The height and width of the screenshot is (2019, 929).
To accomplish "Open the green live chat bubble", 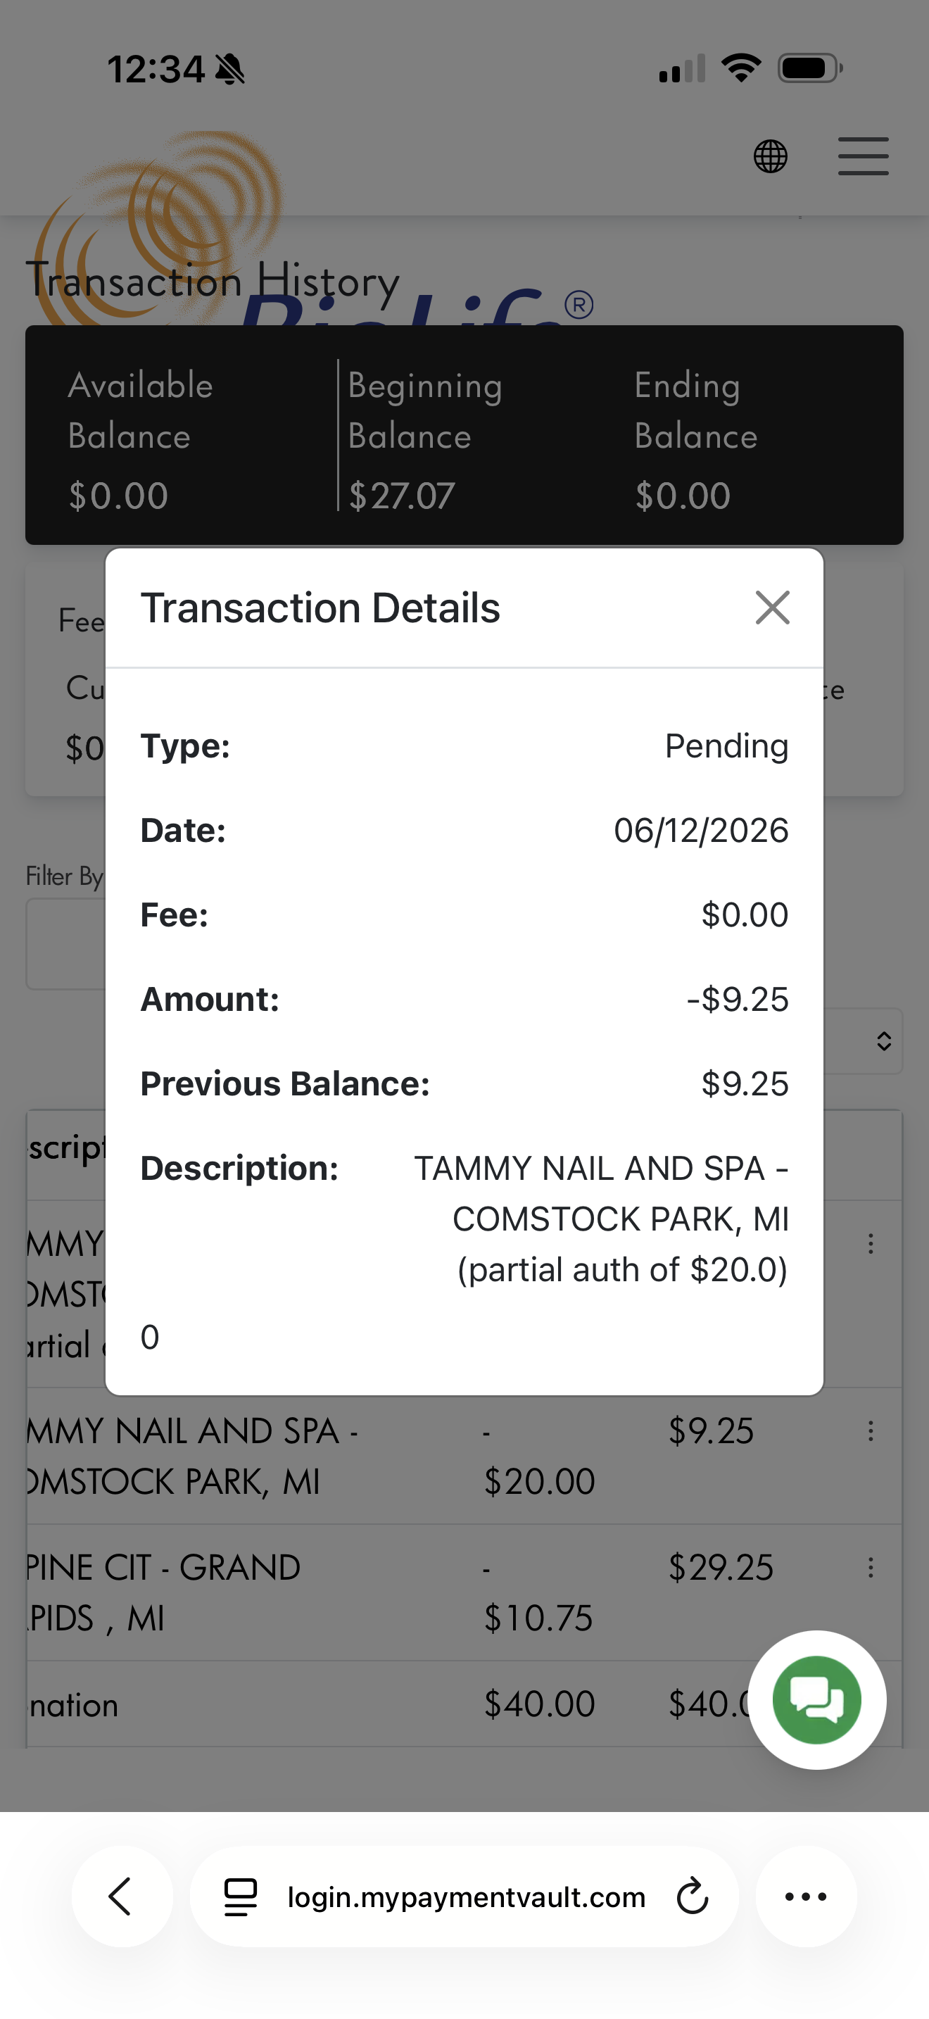I will click(x=817, y=1699).
